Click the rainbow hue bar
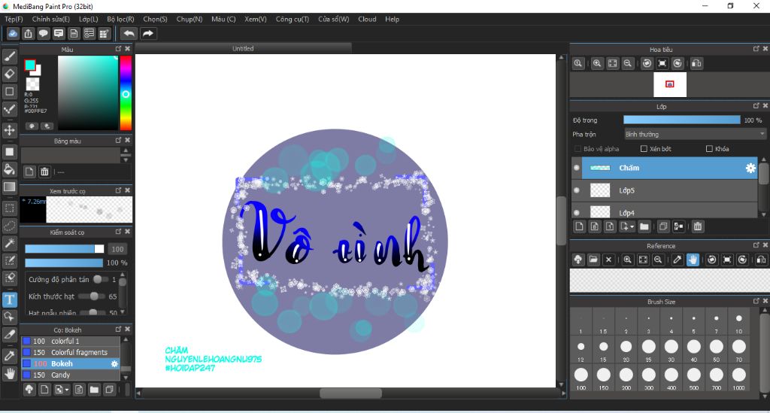Screen dimensions: 770x413 (126, 93)
